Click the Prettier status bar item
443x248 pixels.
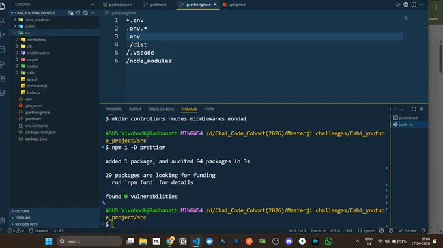point(407,231)
